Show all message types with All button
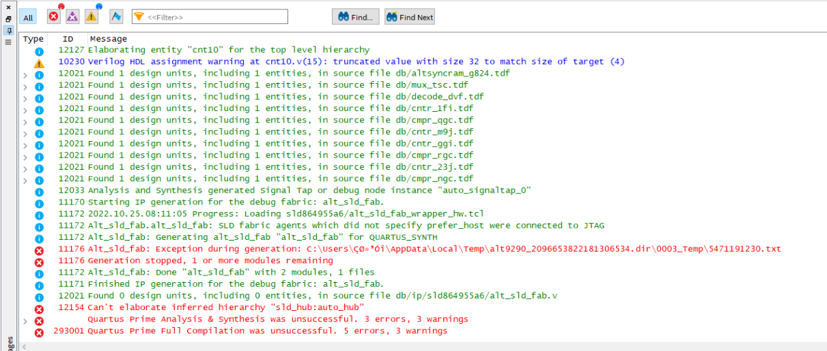Image resolution: width=827 pixels, height=351 pixels. [28, 18]
